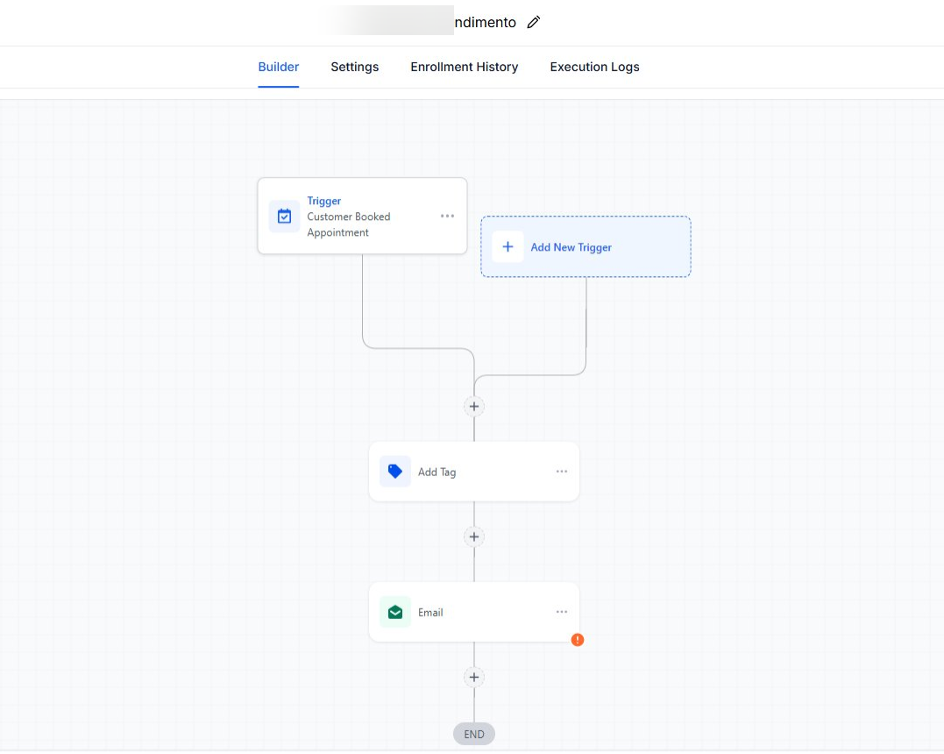This screenshot has width=944, height=754.
Task: Click the calendar icon on the Trigger card
Action: pyautogui.click(x=284, y=217)
